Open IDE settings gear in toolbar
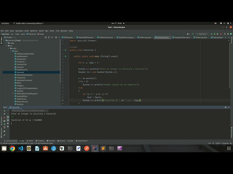Screen dimensions: 233x174 coord(228,34)
